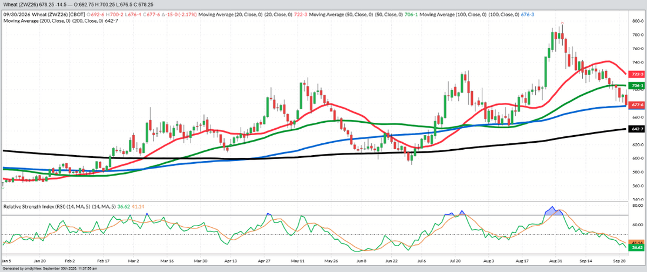Click the Feb 17 date label
The image size is (647, 272).
(x=103, y=261)
